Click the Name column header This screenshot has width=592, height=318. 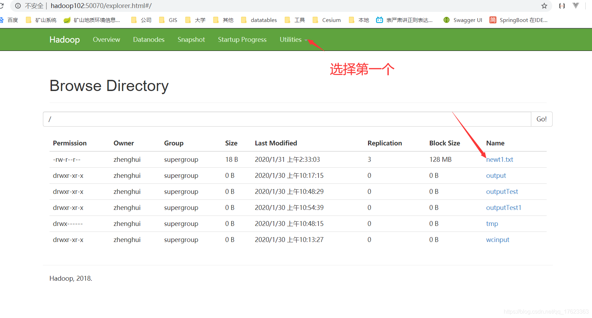click(x=495, y=143)
